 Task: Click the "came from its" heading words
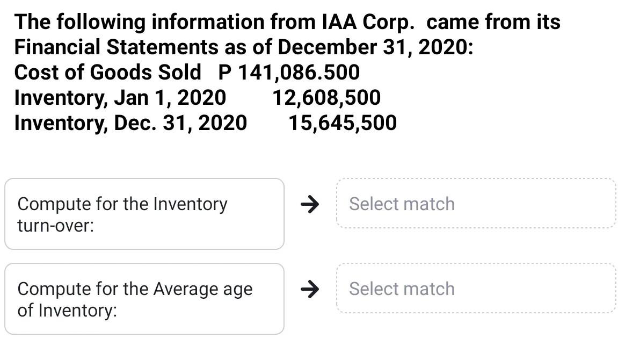493,22
